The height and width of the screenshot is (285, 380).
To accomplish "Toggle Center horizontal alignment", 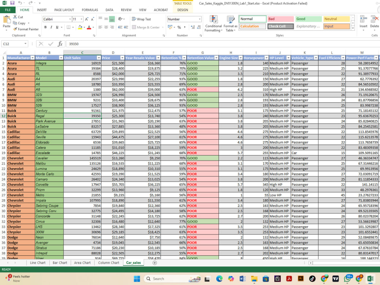I will (x=106, y=27).
